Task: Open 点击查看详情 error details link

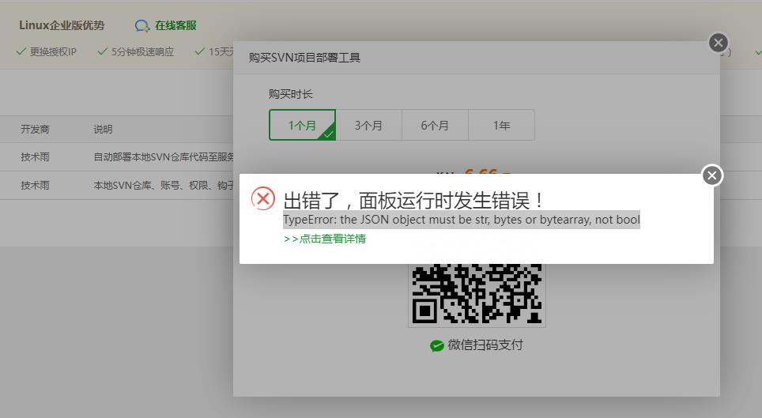Action: click(x=325, y=239)
